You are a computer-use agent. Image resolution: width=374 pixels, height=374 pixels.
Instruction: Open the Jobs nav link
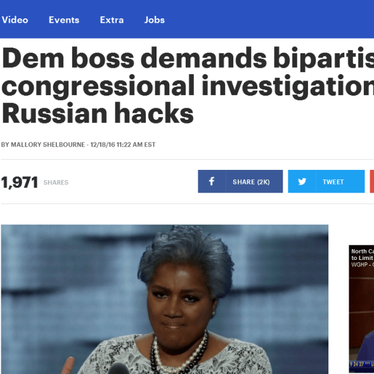154,20
